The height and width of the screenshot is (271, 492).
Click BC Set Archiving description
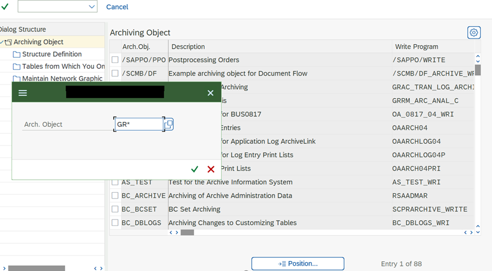point(194,209)
